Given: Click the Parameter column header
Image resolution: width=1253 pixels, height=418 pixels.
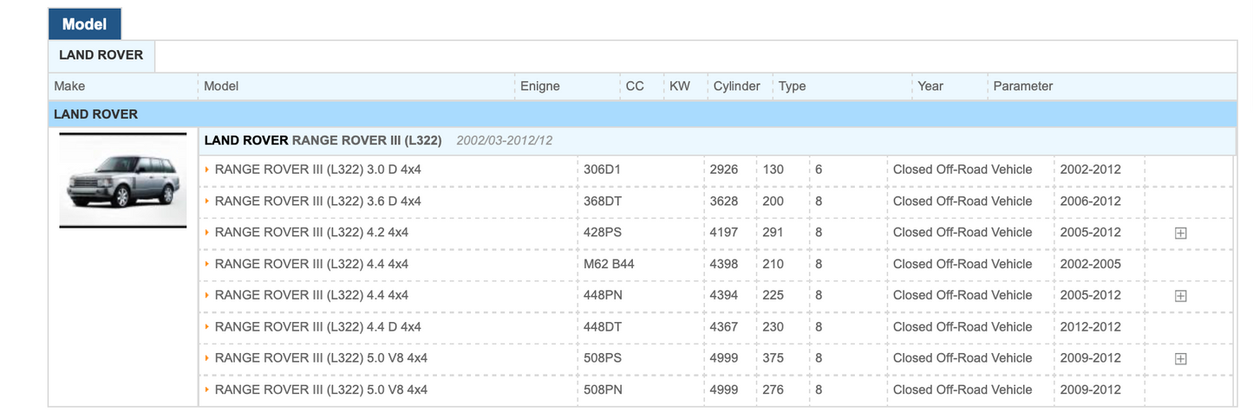Looking at the screenshot, I should [1023, 86].
